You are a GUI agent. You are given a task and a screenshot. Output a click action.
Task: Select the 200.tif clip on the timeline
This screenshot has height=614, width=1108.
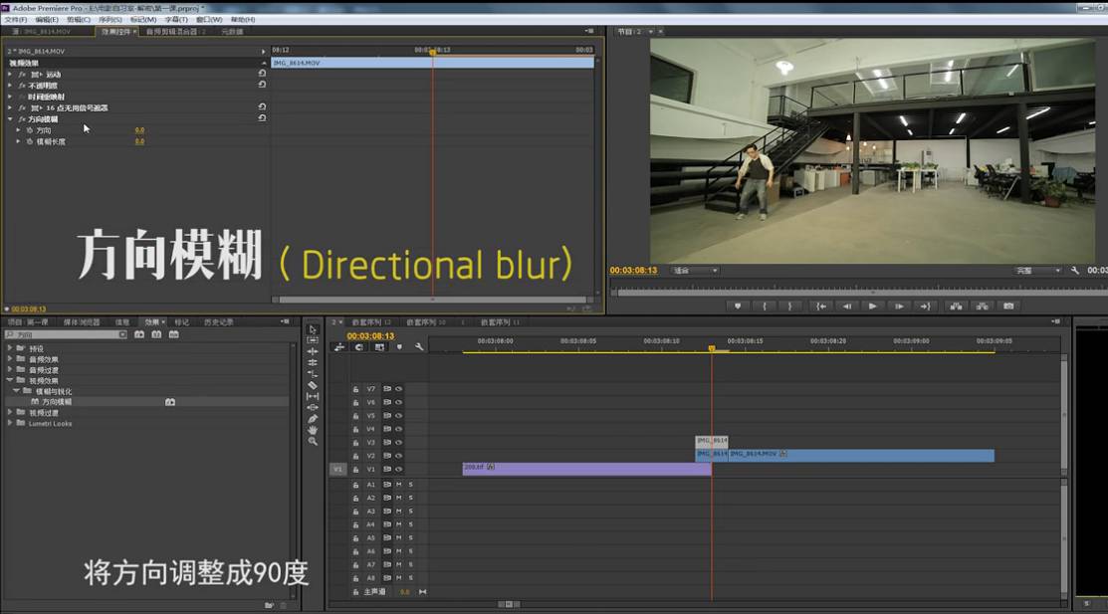coord(585,468)
